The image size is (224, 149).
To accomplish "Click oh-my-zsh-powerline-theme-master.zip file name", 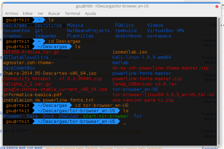I will (x=161, y=68).
